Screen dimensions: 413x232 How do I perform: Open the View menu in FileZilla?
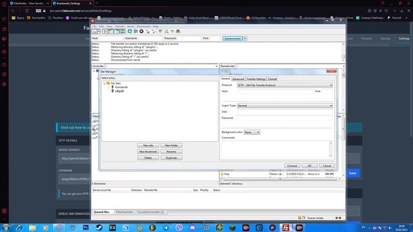click(109, 26)
